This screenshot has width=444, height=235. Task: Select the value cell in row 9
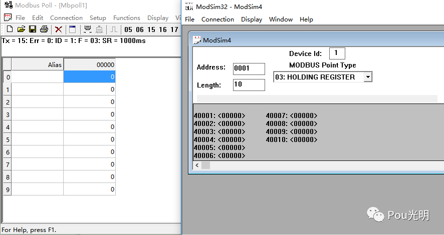click(89, 189)
